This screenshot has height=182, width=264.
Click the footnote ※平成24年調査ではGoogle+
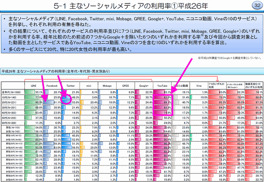point(230,58)
